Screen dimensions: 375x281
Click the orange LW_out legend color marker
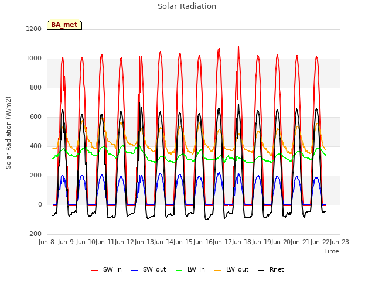click(x=218, y=270)
